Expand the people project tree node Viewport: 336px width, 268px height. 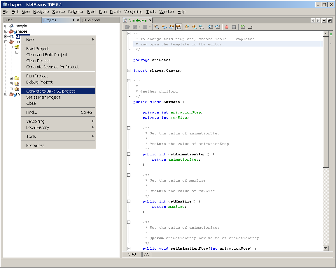click(6, 26)
